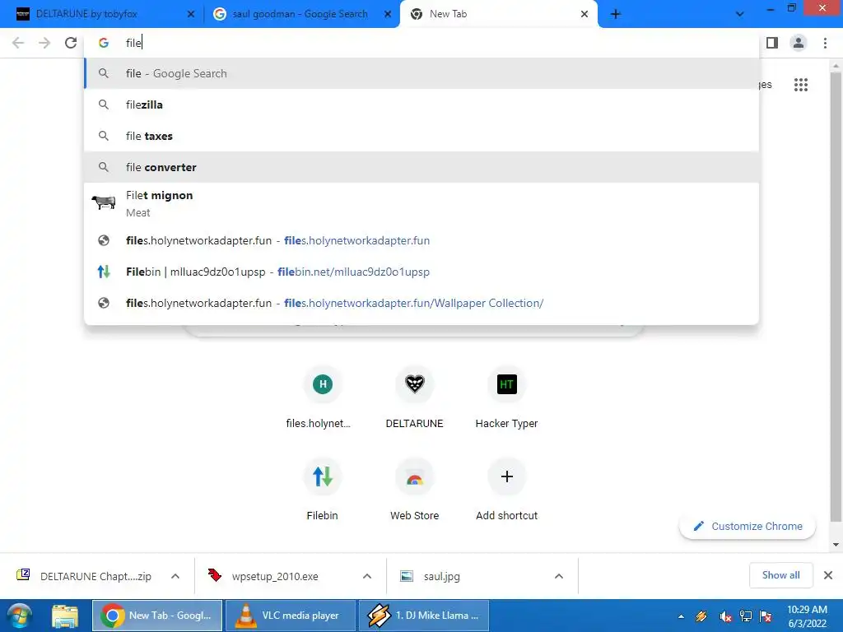Image resolution: width=843 pixels, height=632 pixels.
Task: Click Show all downloads
Action: click(x=780, y=575)
